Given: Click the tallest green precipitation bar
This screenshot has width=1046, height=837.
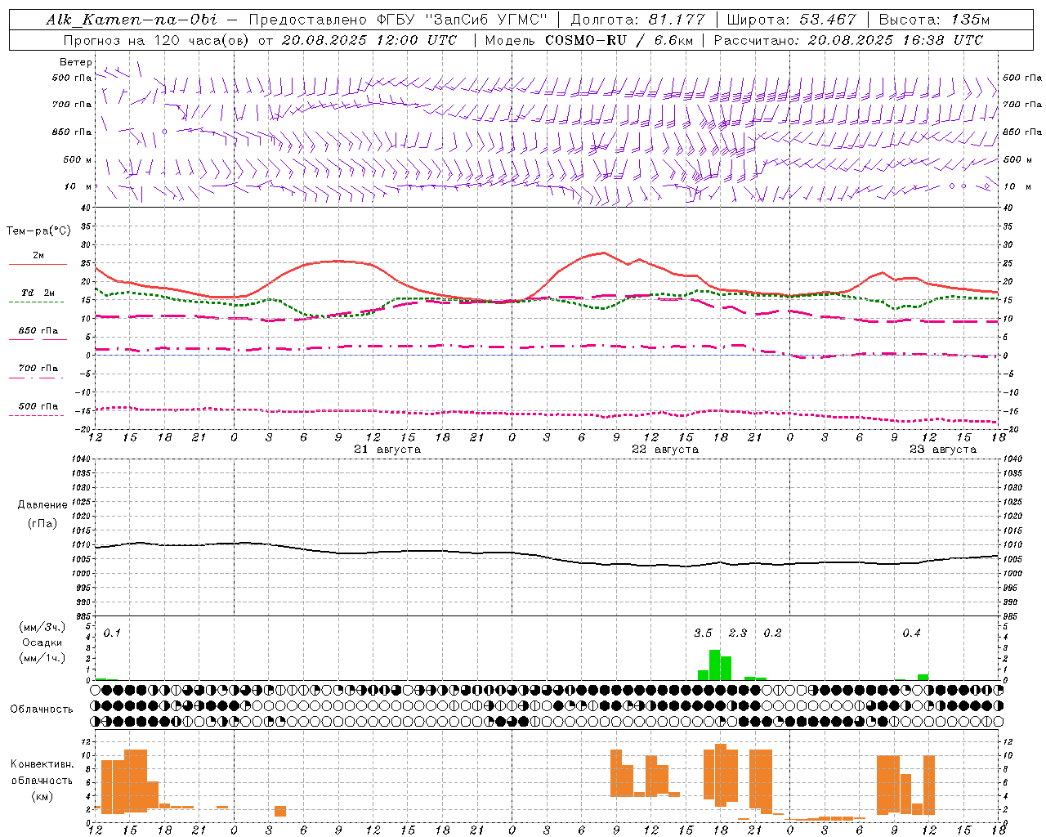Looking at the screenshot, I should click(715, 665).
